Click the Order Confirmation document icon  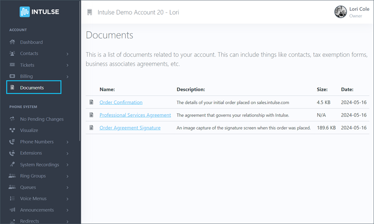click(91, 102)
